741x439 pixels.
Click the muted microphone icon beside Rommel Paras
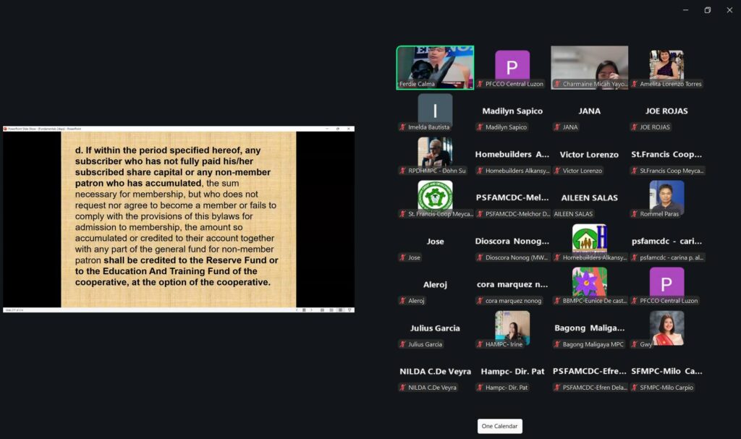point(635,214)
